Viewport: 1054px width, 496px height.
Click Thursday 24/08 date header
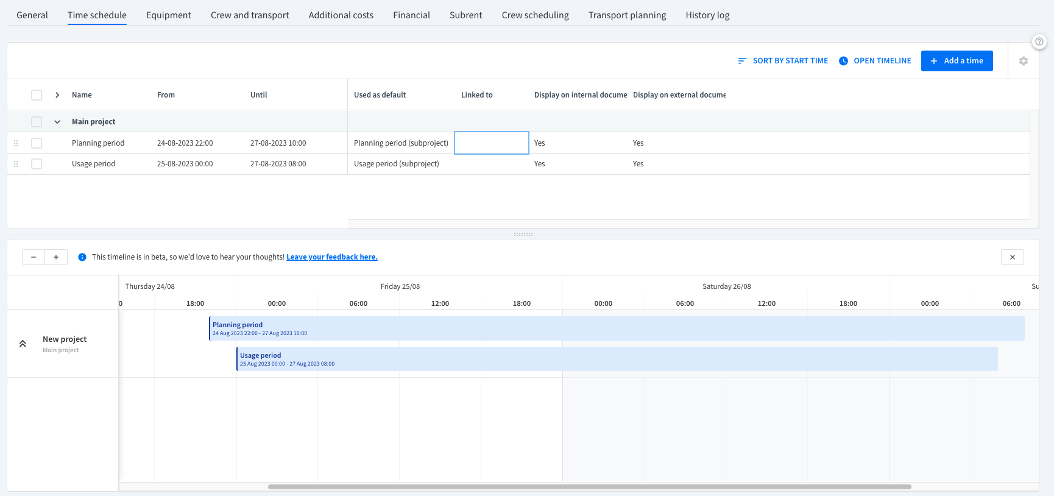pyautogui.click(x=150, y=286)
